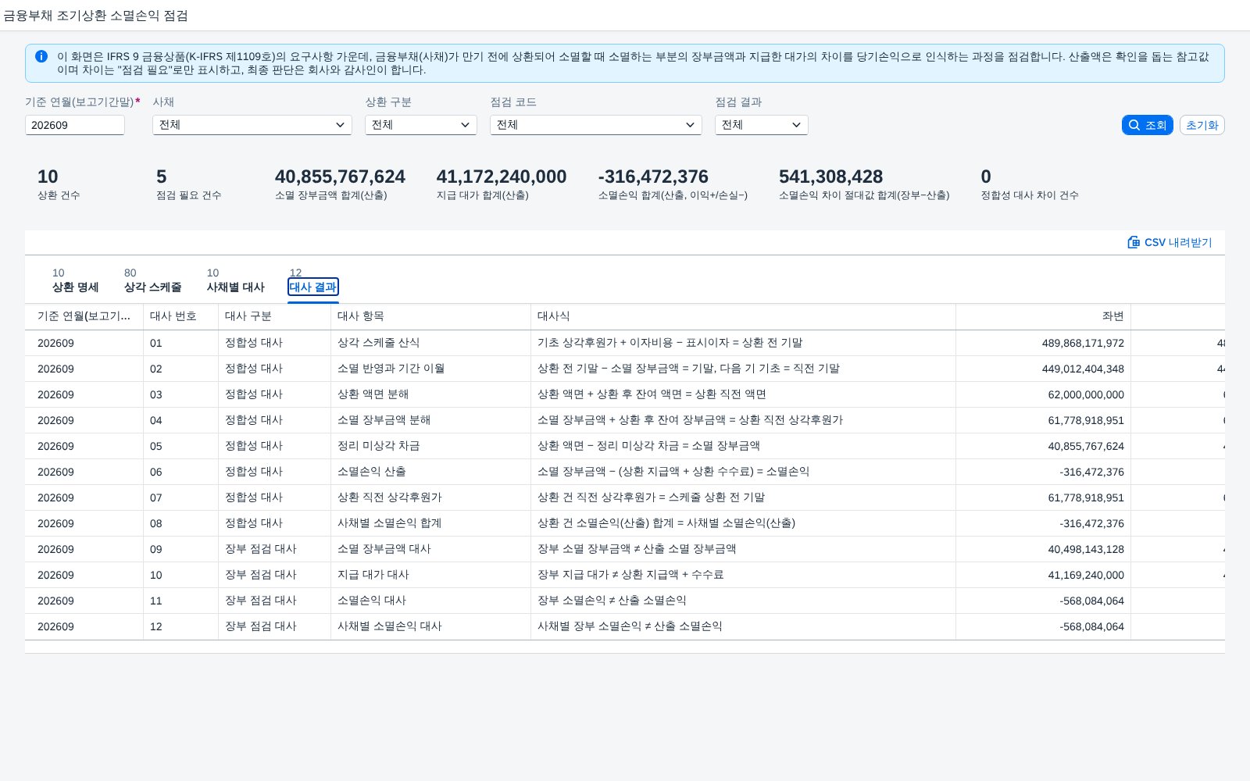Click the 정합성 대사 차이 건수 value 0

[x=986, y=177]
